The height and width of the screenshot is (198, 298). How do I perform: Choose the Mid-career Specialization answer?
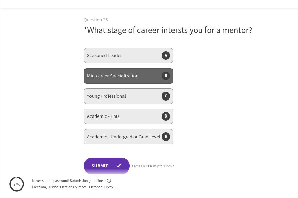point(122,76)
